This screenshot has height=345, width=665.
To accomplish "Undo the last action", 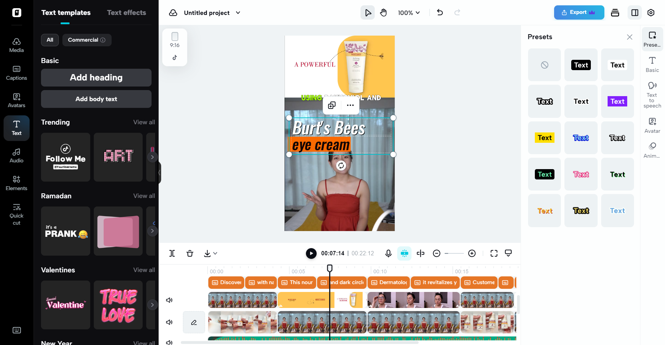I will coord(440,13).
